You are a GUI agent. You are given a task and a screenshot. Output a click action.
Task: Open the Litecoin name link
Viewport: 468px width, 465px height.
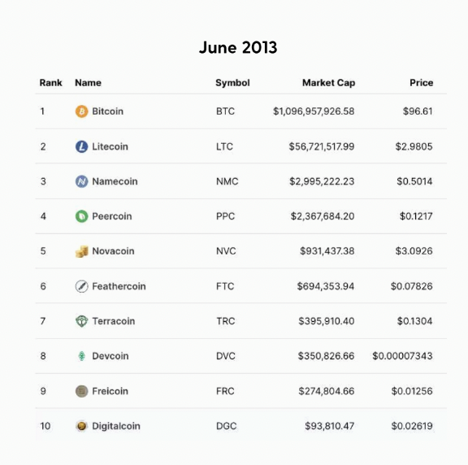tap(110, 146)
